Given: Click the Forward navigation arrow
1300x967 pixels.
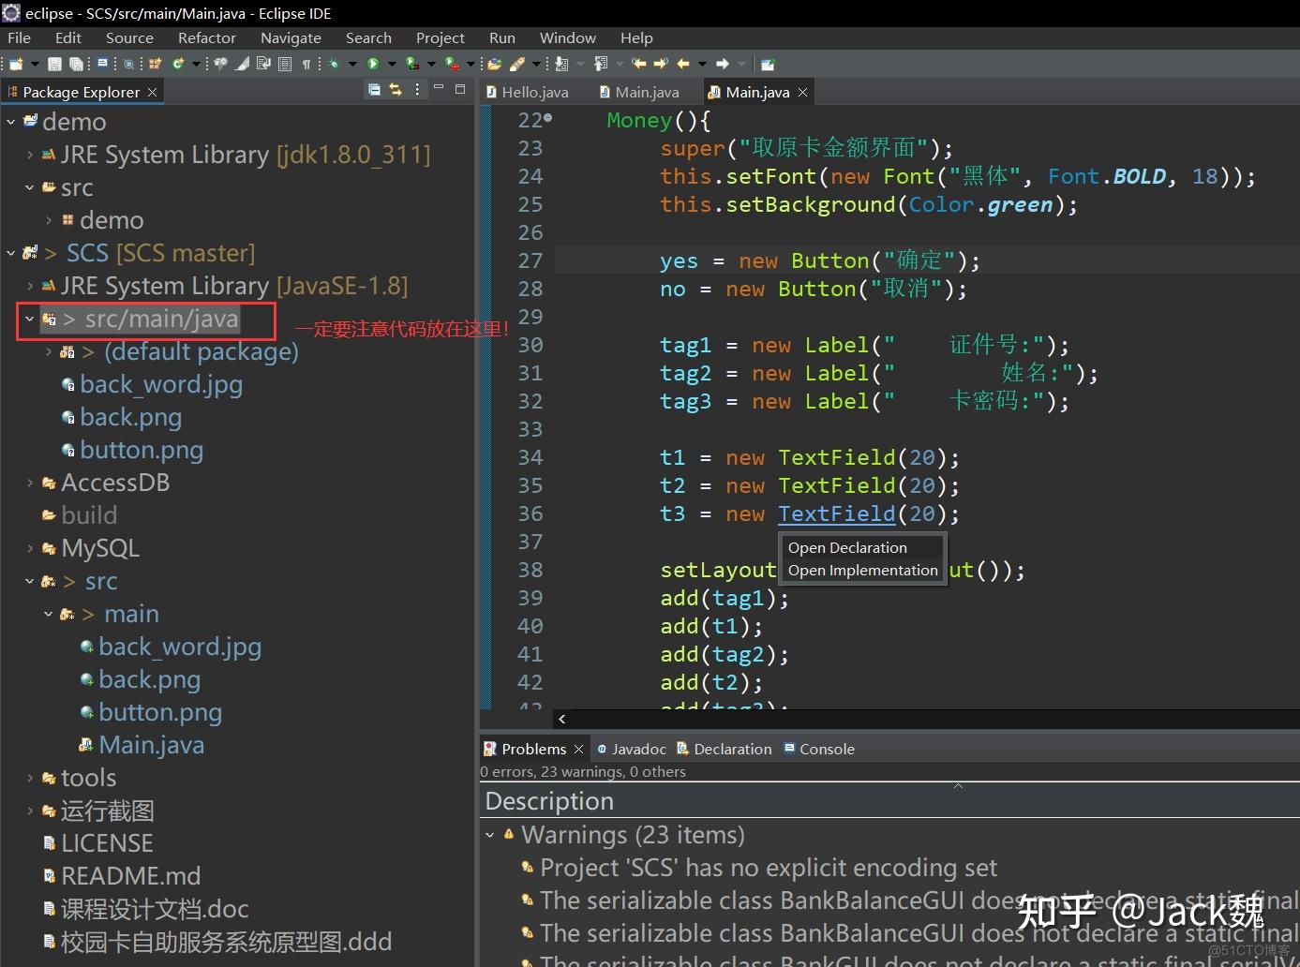Looking at the screenshot, I should click(x=722, y=64).
